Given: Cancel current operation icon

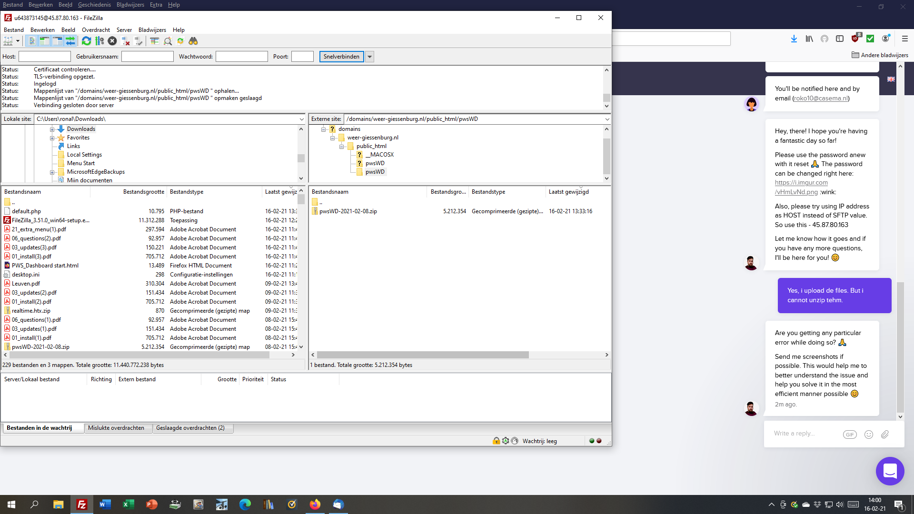Looking at the screenshot, I should [x=112, y=41].
